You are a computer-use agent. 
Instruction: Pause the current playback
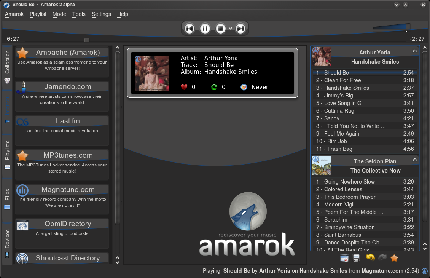click(x=205, y=29)
